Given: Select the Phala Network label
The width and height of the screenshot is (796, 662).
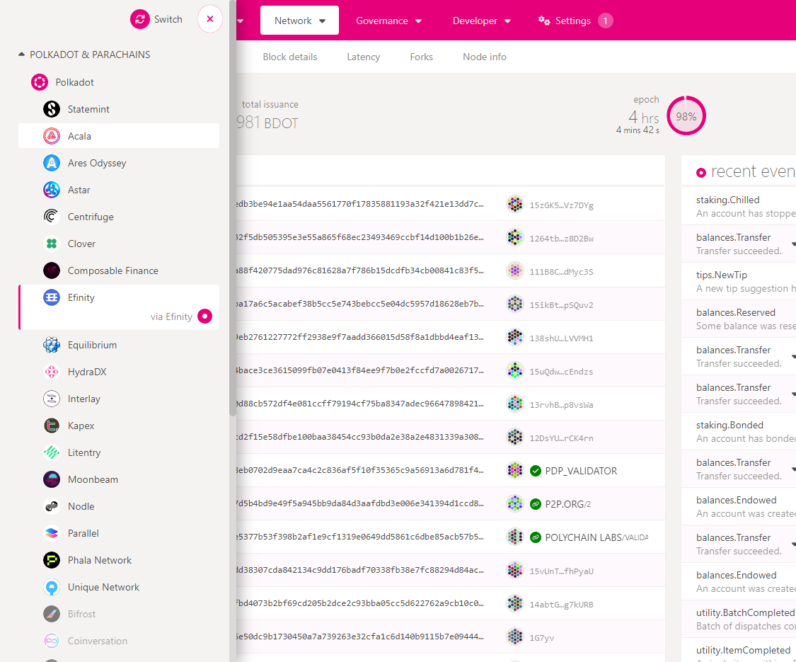Looking at the screenshot, I should (x=100, y=560).
